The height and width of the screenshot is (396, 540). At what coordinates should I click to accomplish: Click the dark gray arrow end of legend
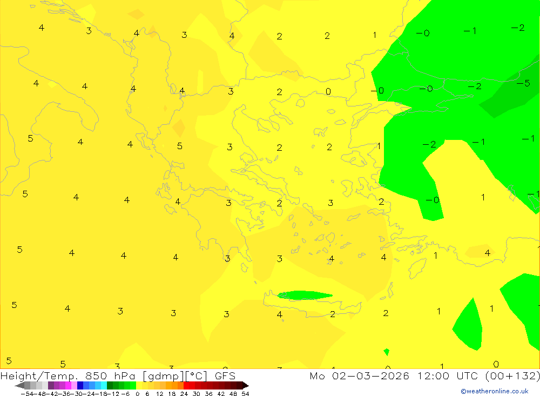pyautogui.click(x=19, y=385)
